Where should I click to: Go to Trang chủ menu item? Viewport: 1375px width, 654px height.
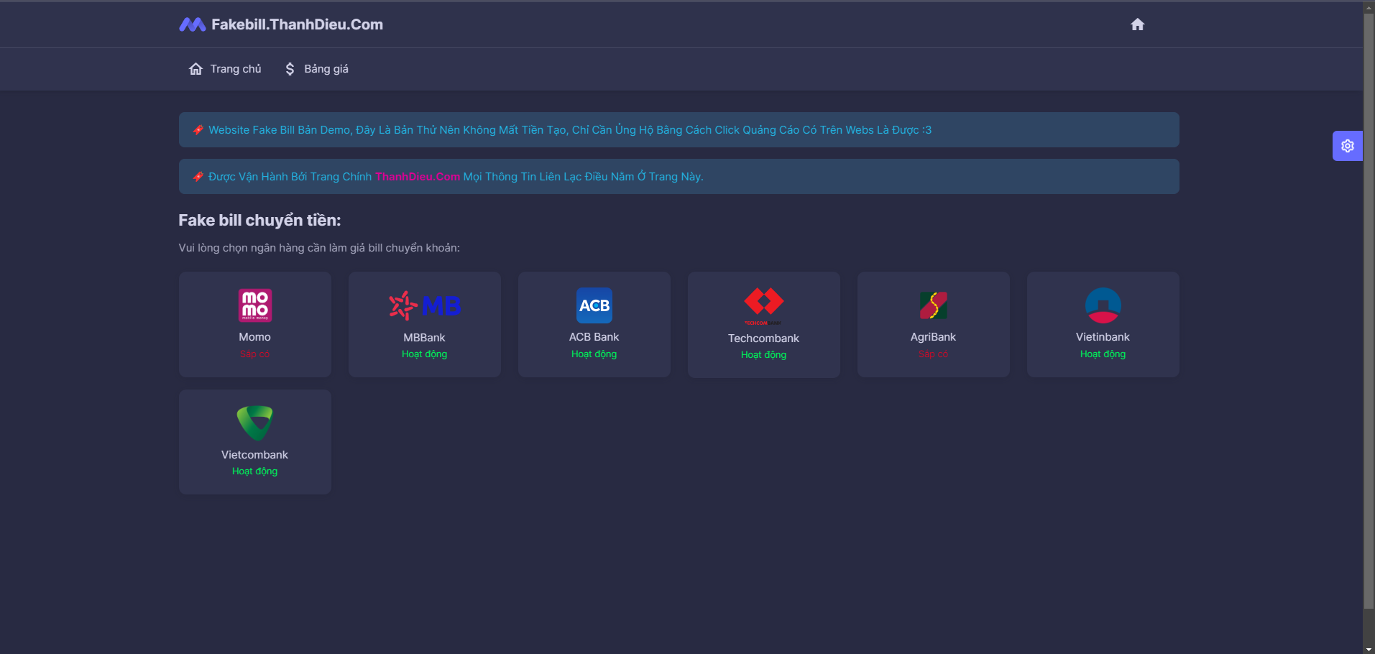coord(225,69)
